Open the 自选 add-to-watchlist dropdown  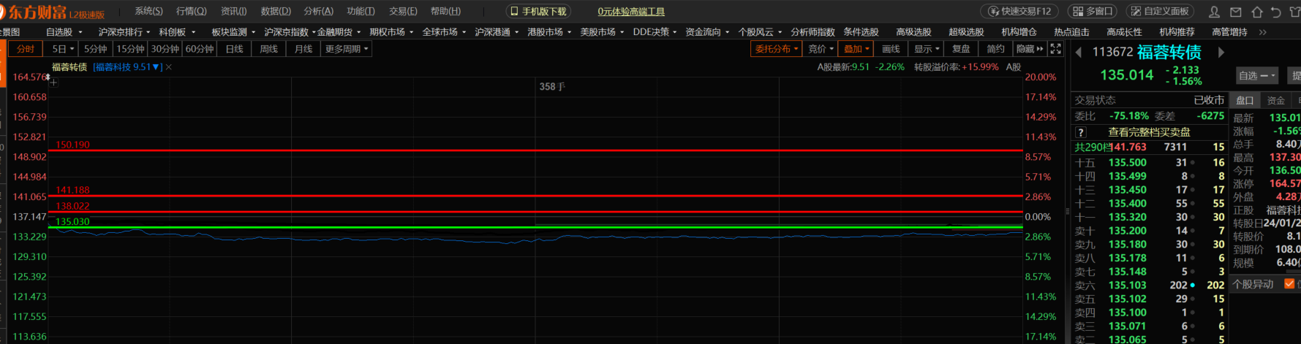pyautogui.click(x=1257, y=76)
